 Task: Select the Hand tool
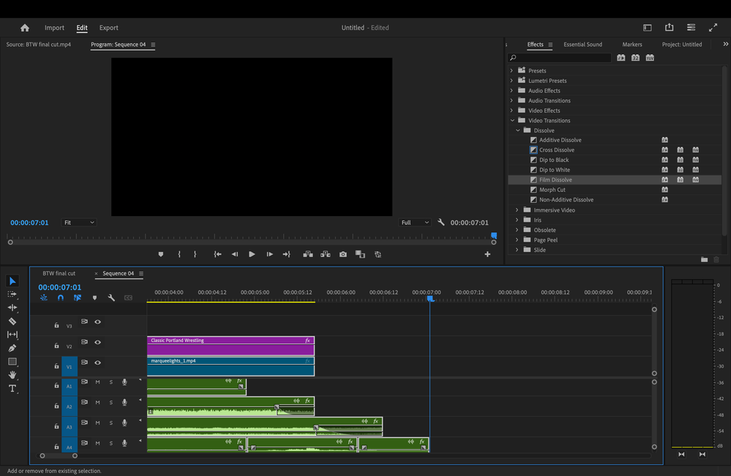(12, 375)
